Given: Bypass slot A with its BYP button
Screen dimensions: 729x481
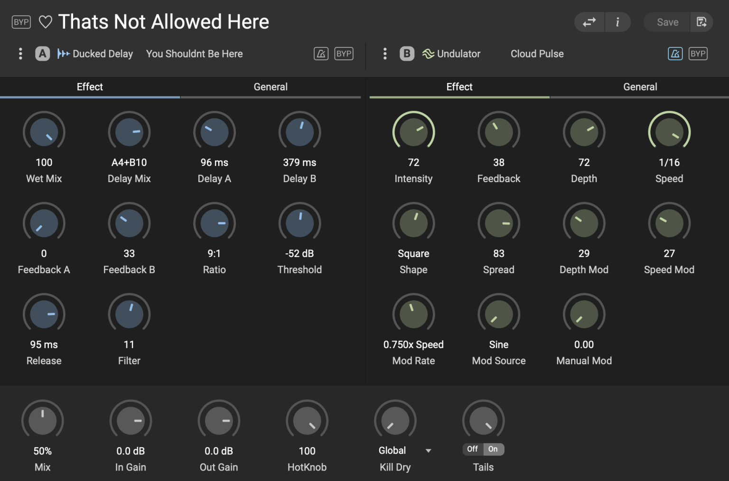Looking at the screenshot, I should (x=344, y=54).
